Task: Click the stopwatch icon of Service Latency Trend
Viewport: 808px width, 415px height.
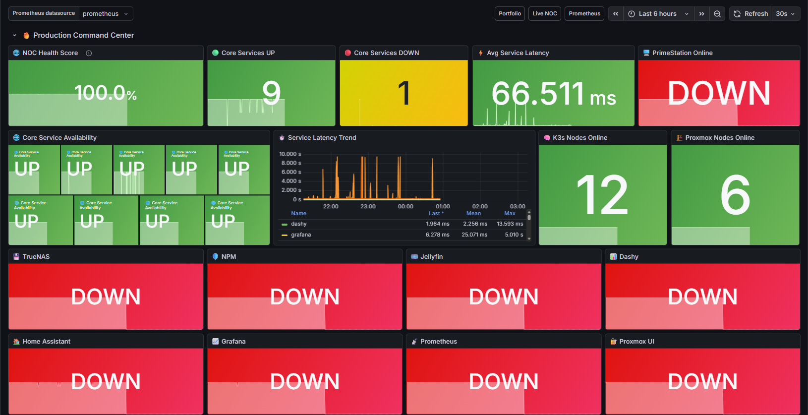Action: coord(282,138)
